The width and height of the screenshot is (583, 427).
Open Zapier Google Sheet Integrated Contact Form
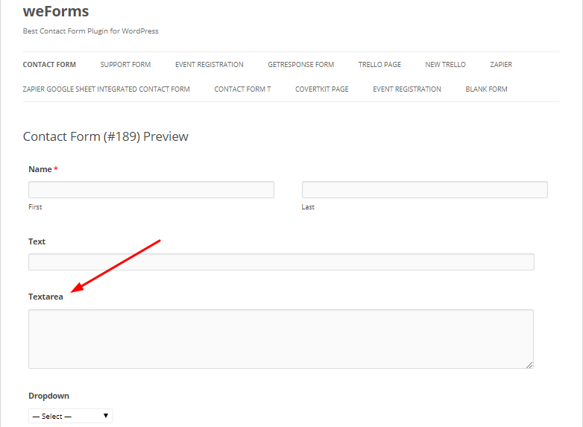[107, 89]
